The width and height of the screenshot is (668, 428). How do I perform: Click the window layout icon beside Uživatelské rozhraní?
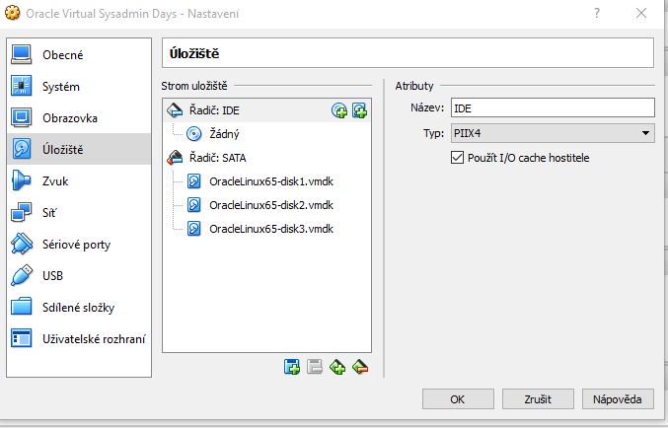22,338
